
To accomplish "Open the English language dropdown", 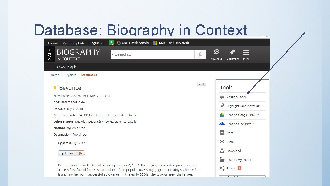I will [x=96, y=43].
